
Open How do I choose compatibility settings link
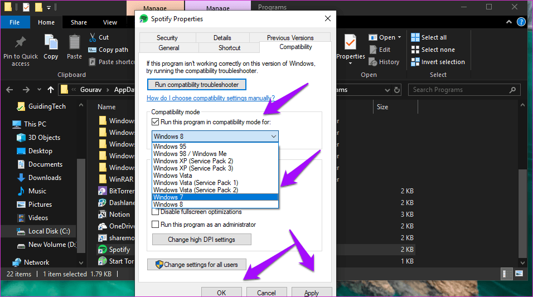tap(211, 98)
